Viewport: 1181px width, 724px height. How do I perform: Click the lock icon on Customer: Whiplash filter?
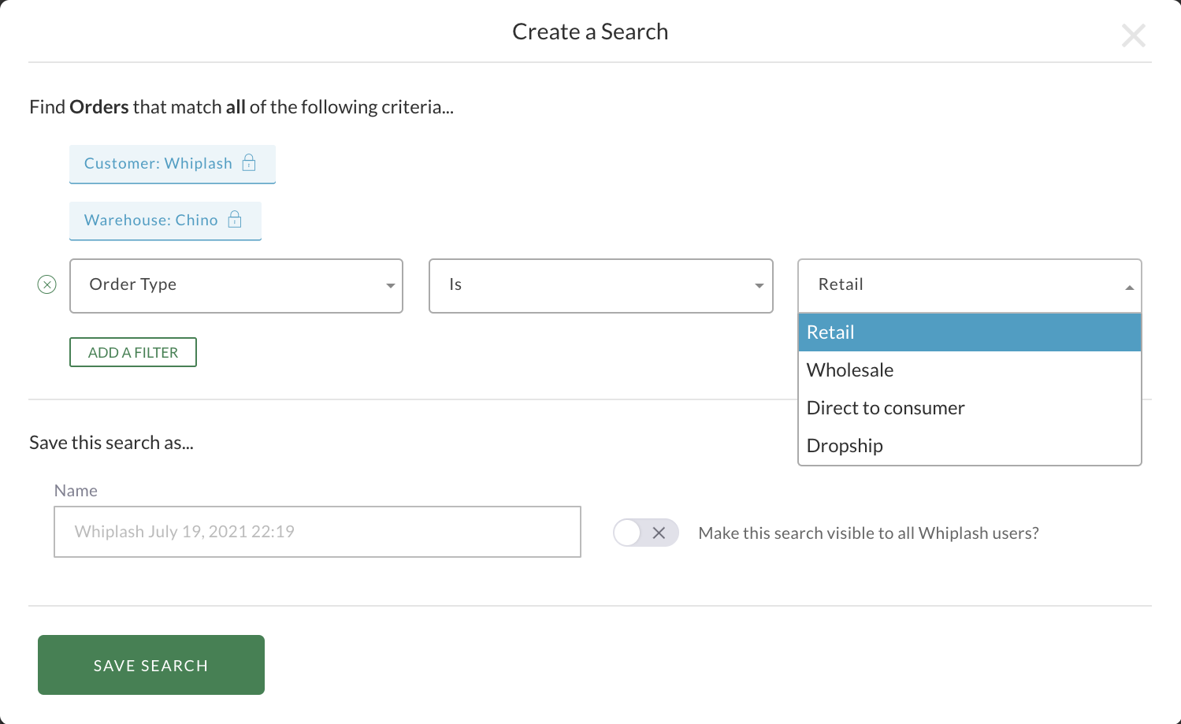point(248,163)
